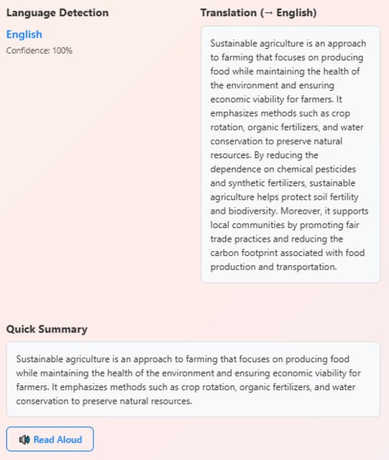Click 'economic viability for farmers' in translation
389x460 pixels.
click(271, 100)
